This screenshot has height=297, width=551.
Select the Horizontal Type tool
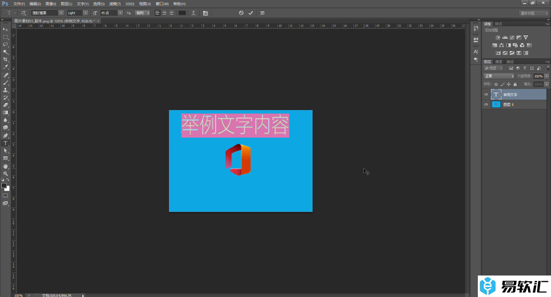[x=6, y=143]
